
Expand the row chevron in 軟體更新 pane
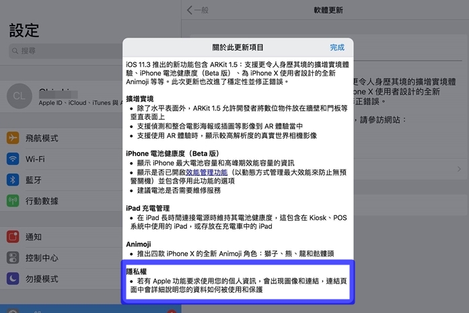tap(459, 169)
